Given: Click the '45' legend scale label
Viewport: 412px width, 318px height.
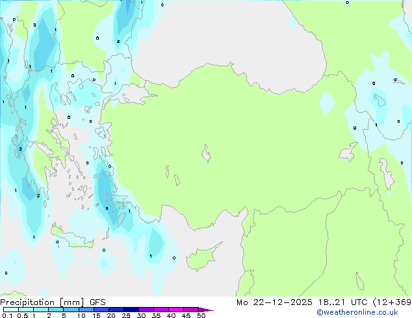Looking at the screenshot, I should [186, 315].
